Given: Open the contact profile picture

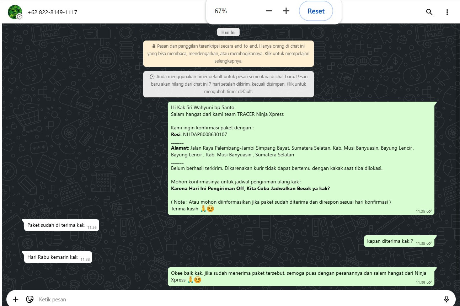Looking at the screenshot, I should click(15, 12).
